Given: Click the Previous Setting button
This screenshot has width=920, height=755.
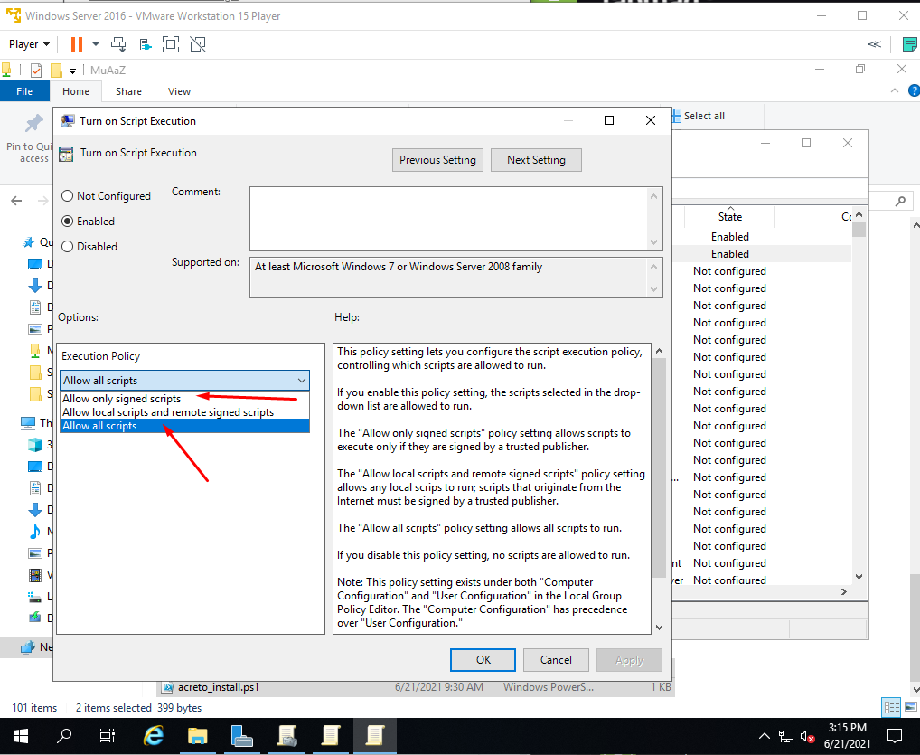Looking at the screenshot, I should (437, 160).
